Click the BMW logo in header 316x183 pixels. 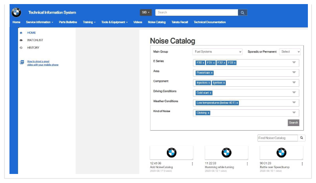click(16, 13)
